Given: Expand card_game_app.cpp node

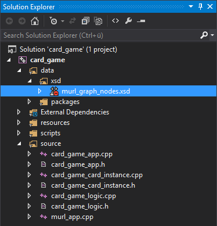Looking at the screenshot, I should click(29, 154).
